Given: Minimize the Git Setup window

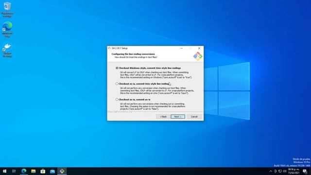Looking at the screenshot, I should 181,48.
